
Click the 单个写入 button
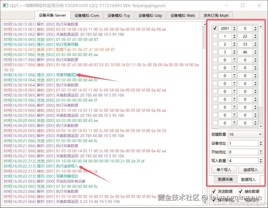coord(224,170)
